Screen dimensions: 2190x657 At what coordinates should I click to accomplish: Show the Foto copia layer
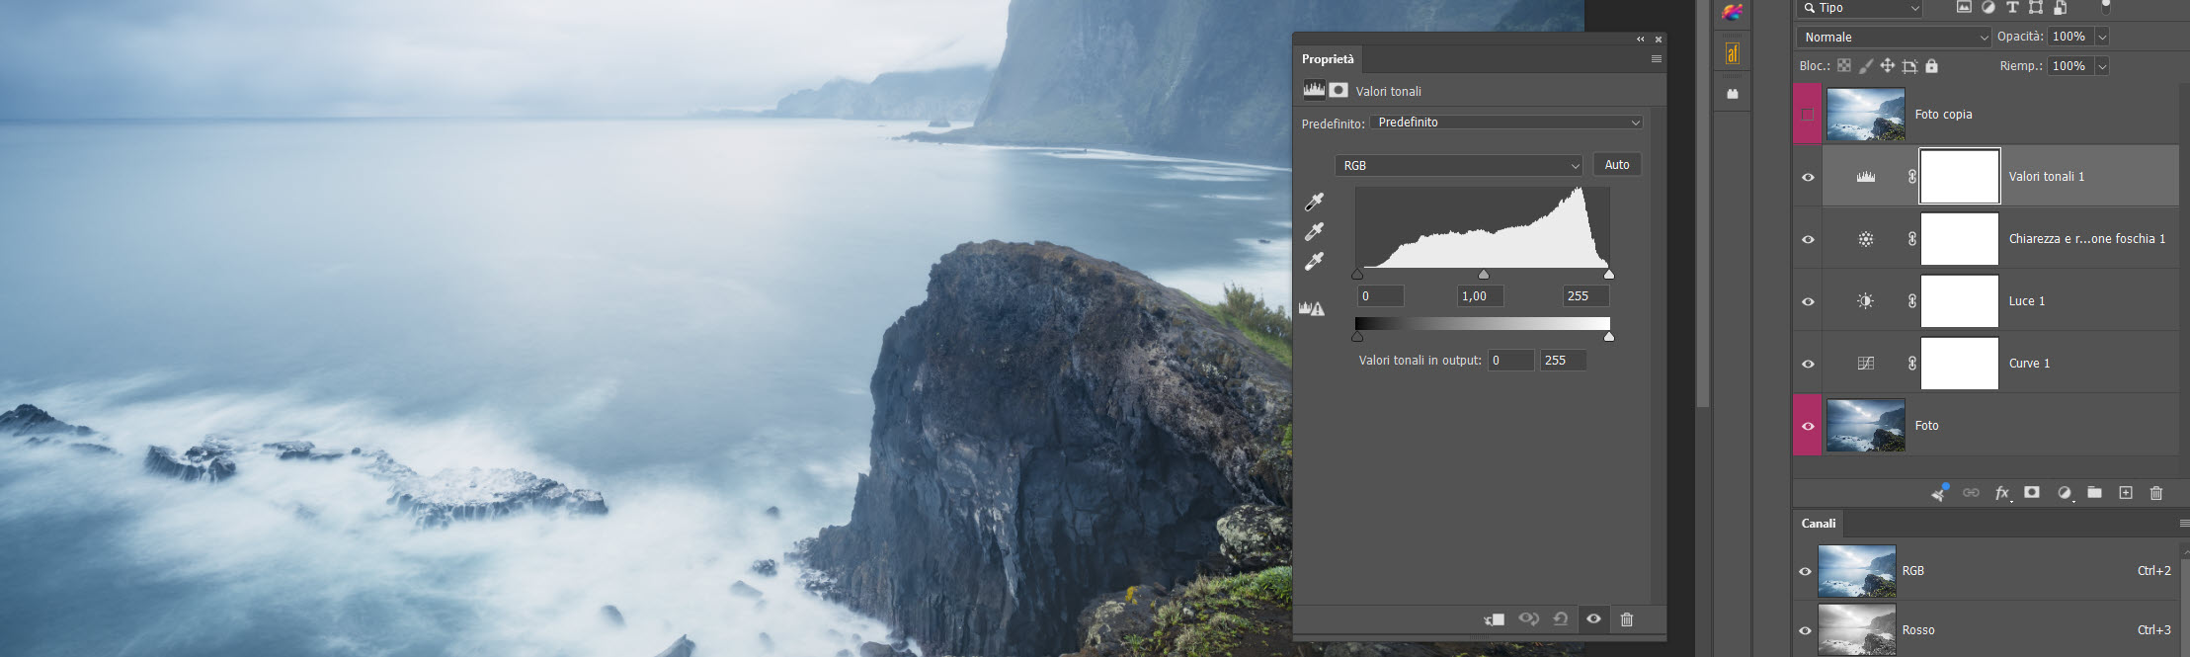1808,115
